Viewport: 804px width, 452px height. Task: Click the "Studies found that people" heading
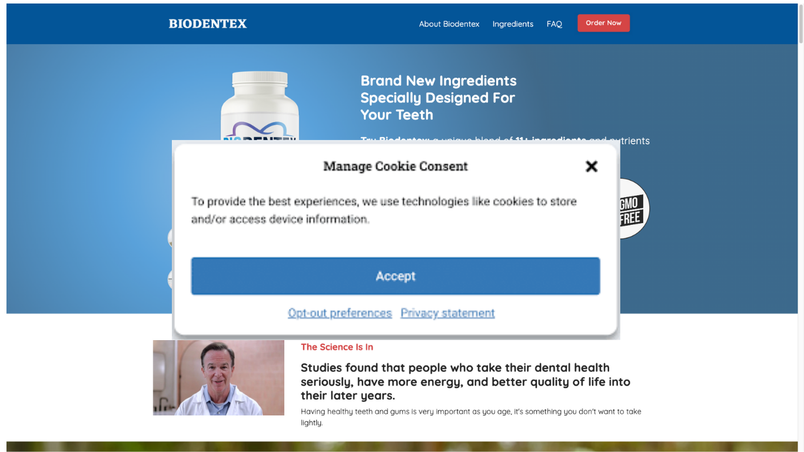pyautogui.click(x=466, y=381)
